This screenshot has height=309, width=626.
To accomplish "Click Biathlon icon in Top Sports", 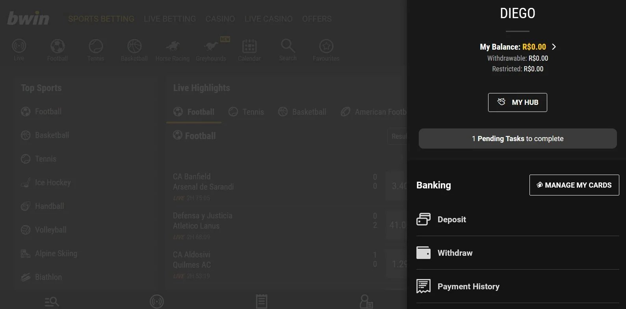I will point(26,277).
